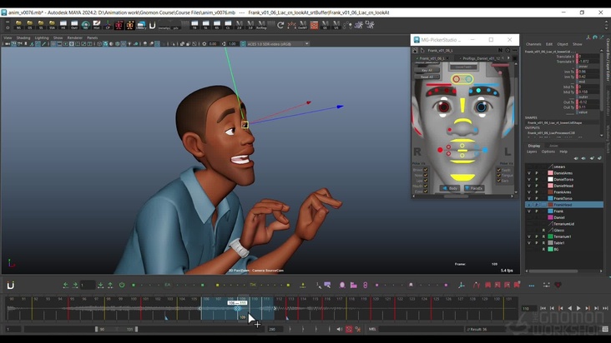Toggle visibility V of Terrarium1 layer
The image size is (611, 343).
[528, 236]
